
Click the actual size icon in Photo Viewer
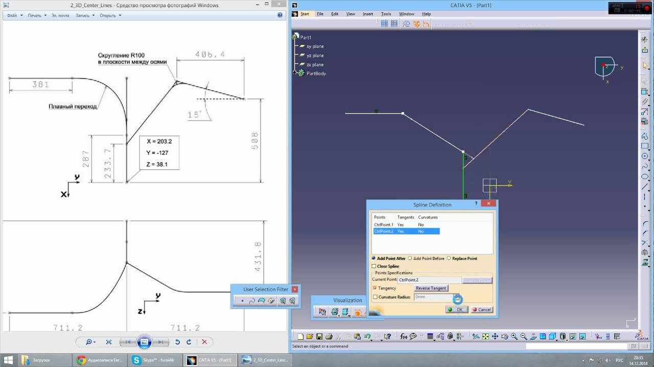109,342
